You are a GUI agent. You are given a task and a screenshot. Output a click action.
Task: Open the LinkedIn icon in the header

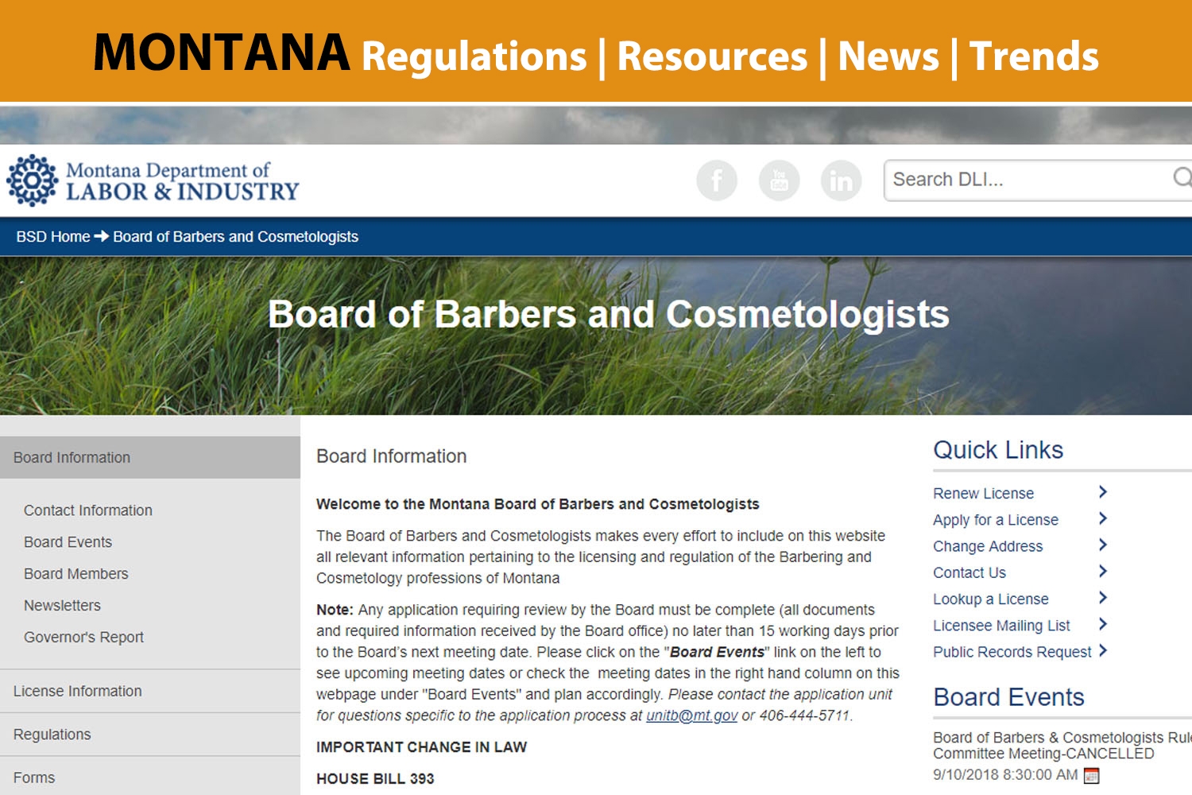841,180
